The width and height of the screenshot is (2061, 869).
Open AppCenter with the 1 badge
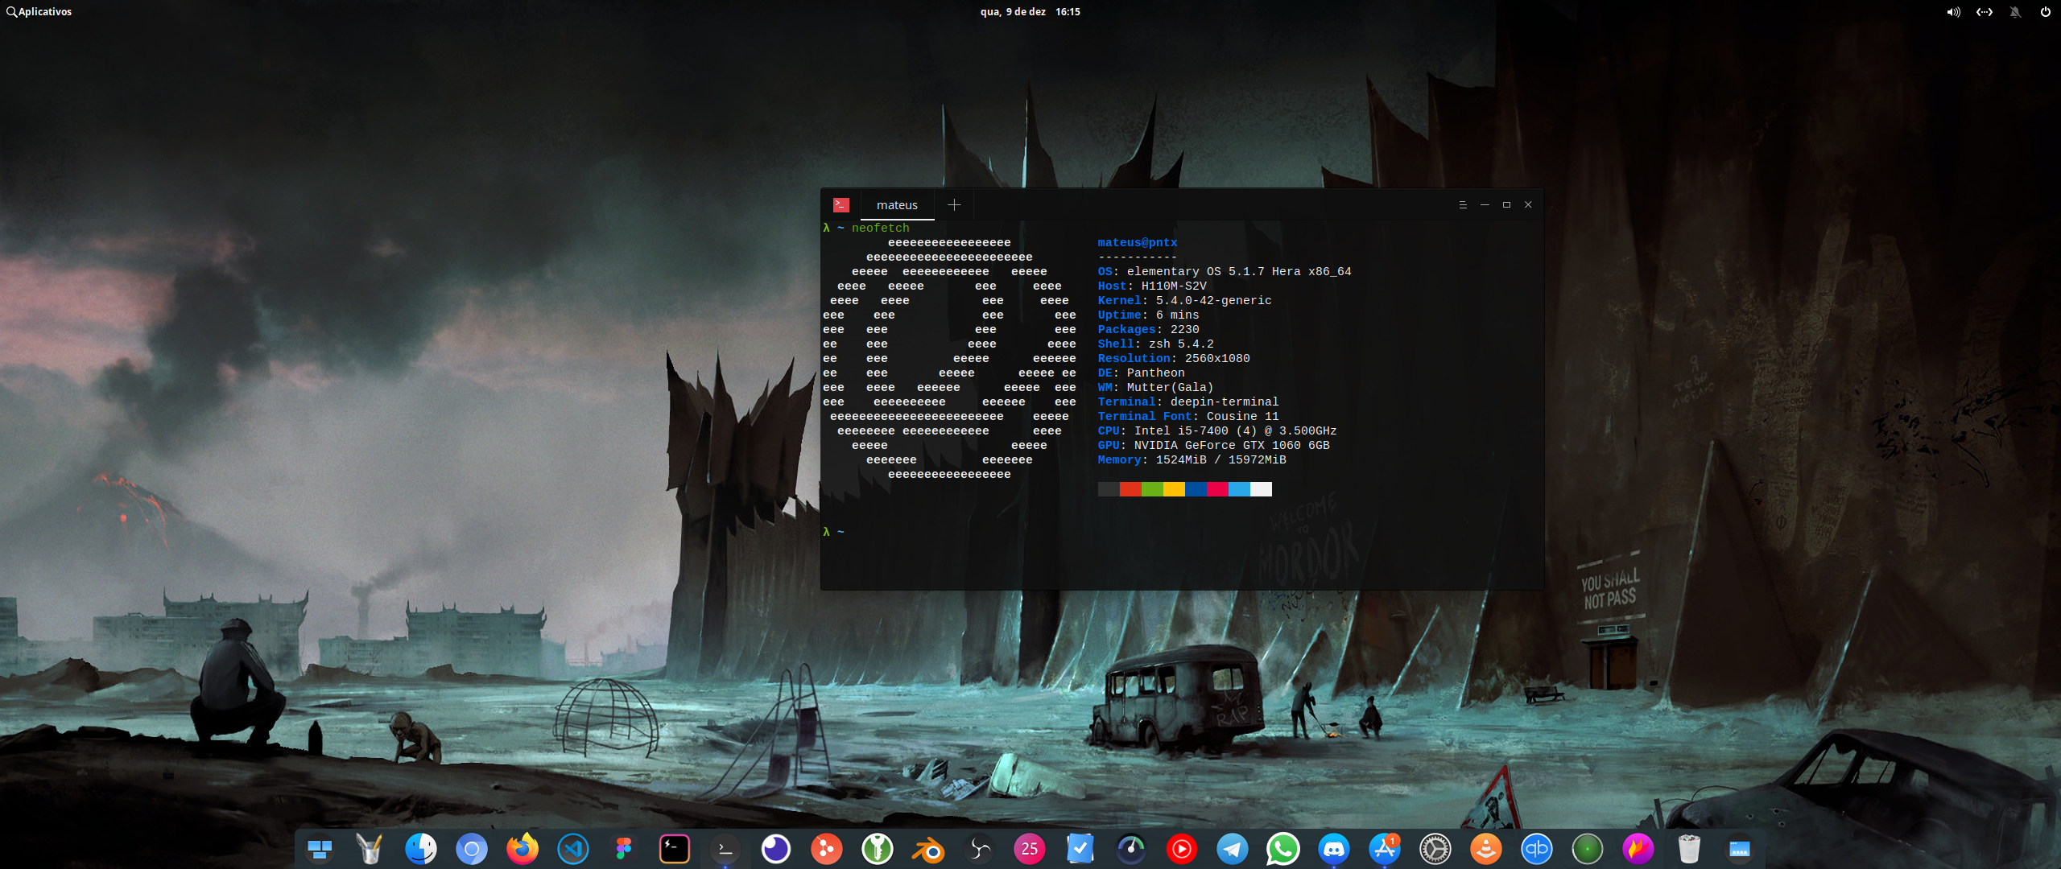1385,849
